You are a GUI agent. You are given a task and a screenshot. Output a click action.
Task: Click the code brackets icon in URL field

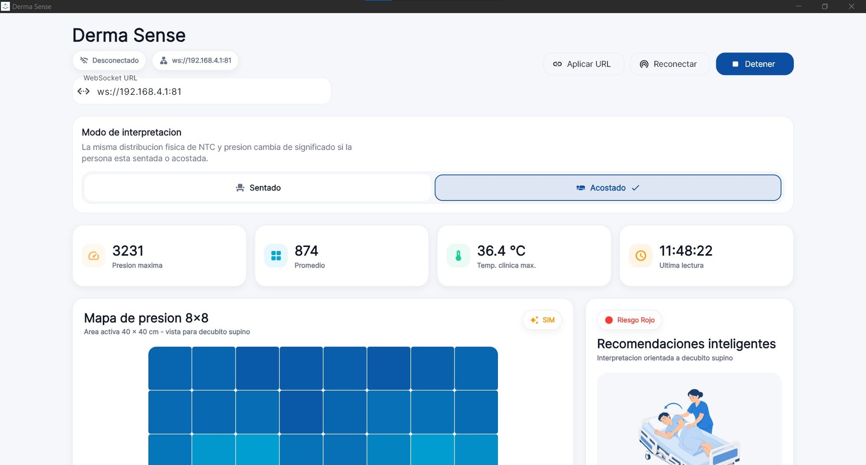84,91
